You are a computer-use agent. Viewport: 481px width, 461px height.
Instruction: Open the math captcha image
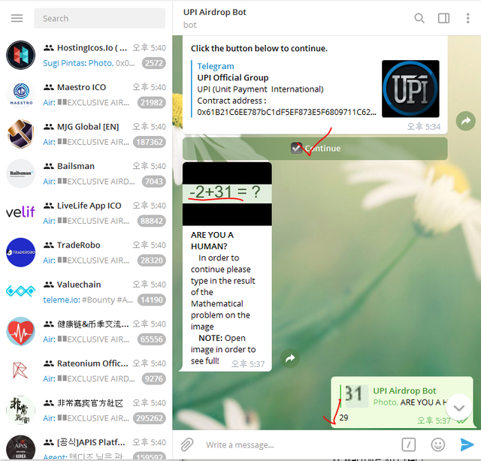click(227, 194)
